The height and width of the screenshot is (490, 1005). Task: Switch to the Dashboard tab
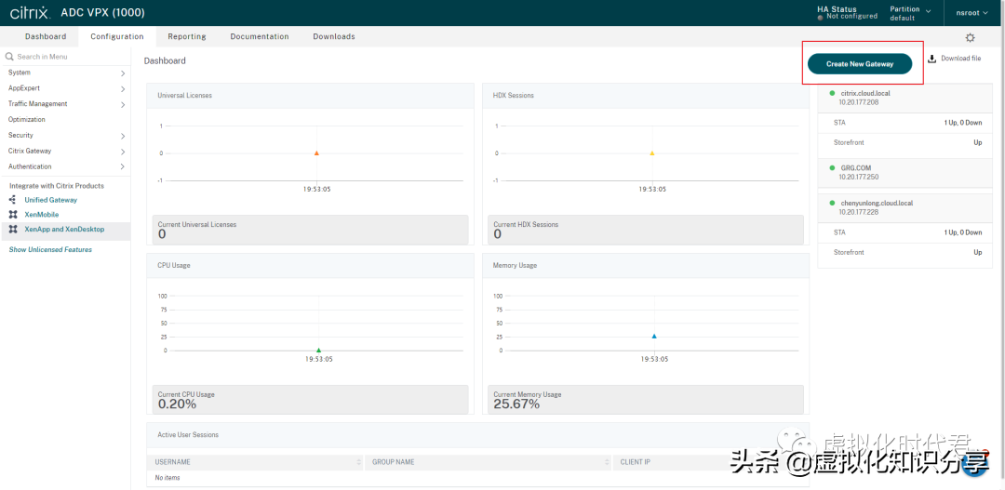pyautogui.click(x=46, y=36)
